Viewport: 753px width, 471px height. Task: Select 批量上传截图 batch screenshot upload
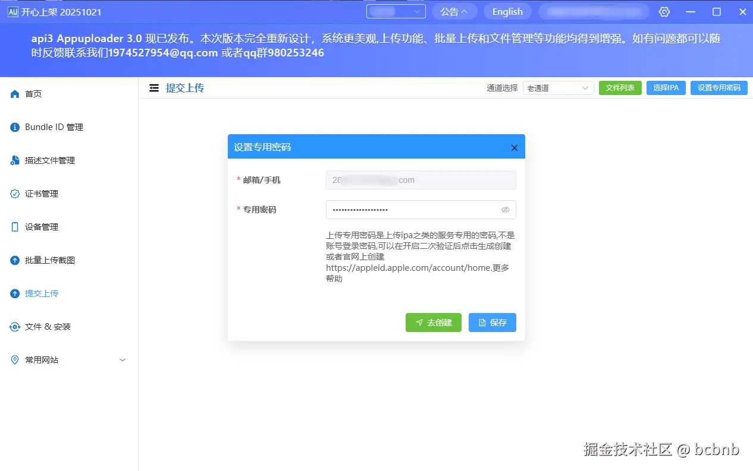tap(51, 260)
